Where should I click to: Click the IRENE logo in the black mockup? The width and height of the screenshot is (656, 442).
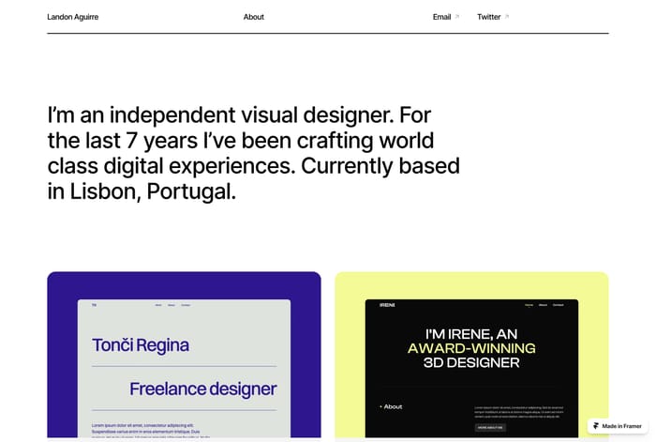click(387, 305)
